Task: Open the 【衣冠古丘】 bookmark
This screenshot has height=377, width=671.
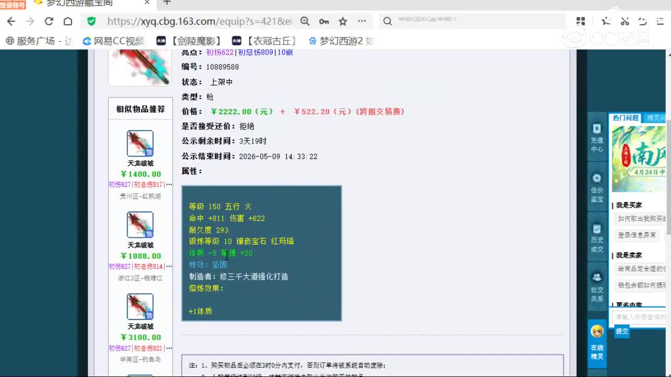Action: [265, 41]
